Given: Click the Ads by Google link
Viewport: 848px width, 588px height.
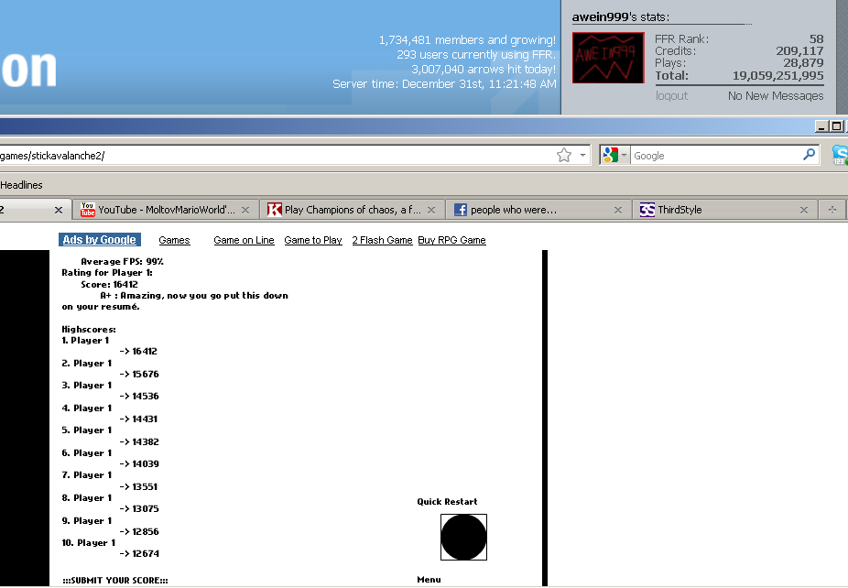Looking at the screenshot, I should click(x=100, y=240).
